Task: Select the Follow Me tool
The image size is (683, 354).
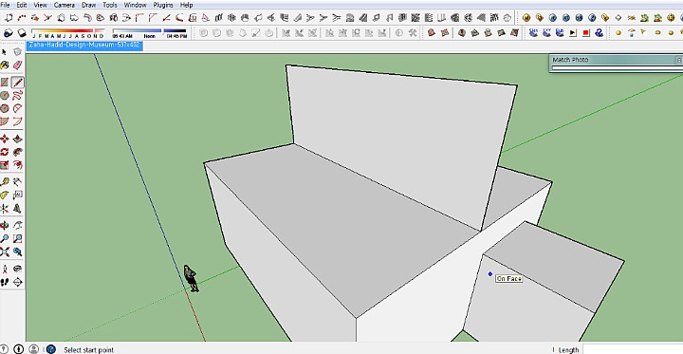Action: pyautogui.click(x=17, y=152)
